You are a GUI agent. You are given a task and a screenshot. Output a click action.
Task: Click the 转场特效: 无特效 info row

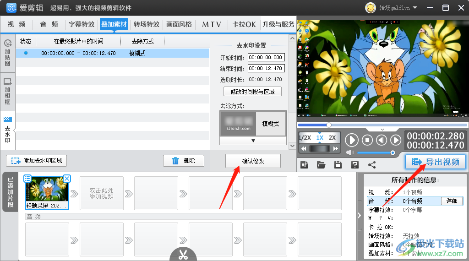coord(415,236)
